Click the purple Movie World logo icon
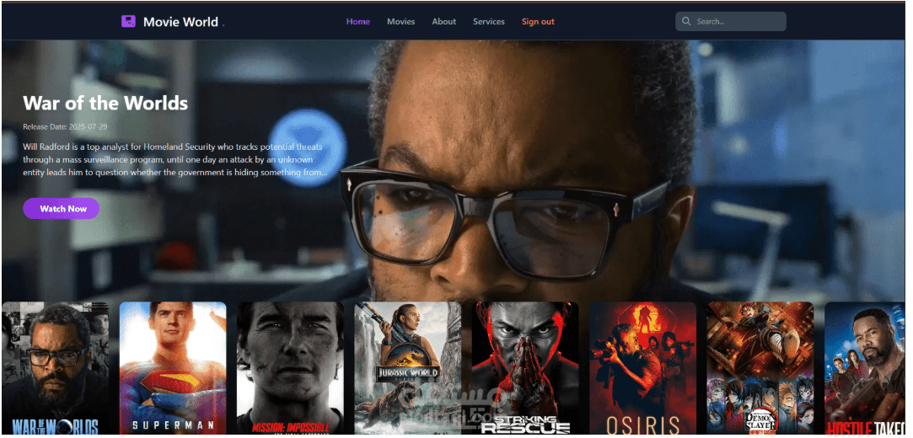The height and width of the screenshot is (438, 913). click(128, 22)
